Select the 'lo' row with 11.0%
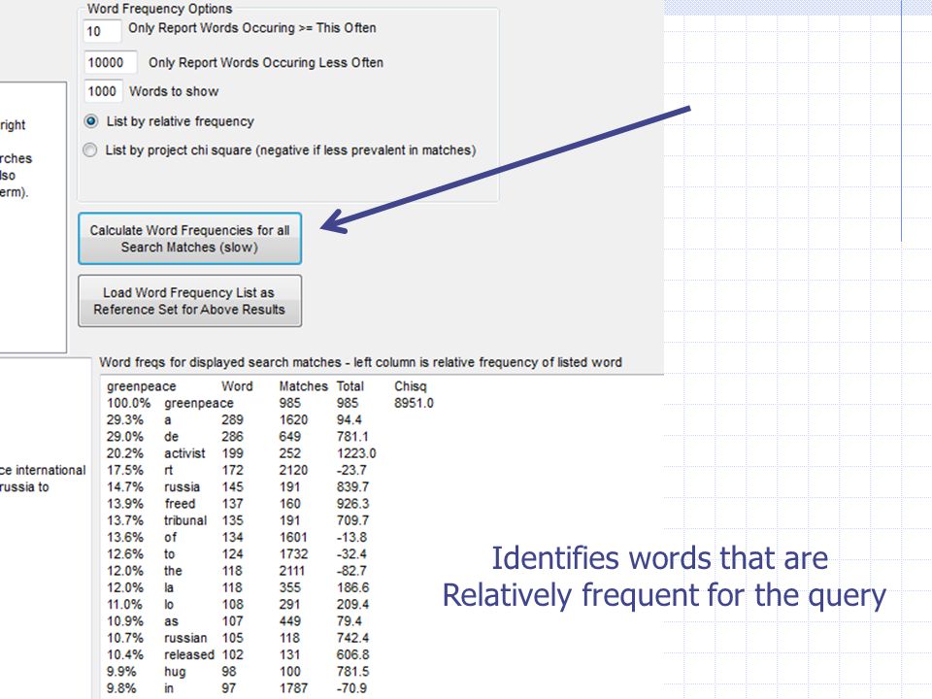Viewport: 932px width, 699px height. tap(238, 605)
